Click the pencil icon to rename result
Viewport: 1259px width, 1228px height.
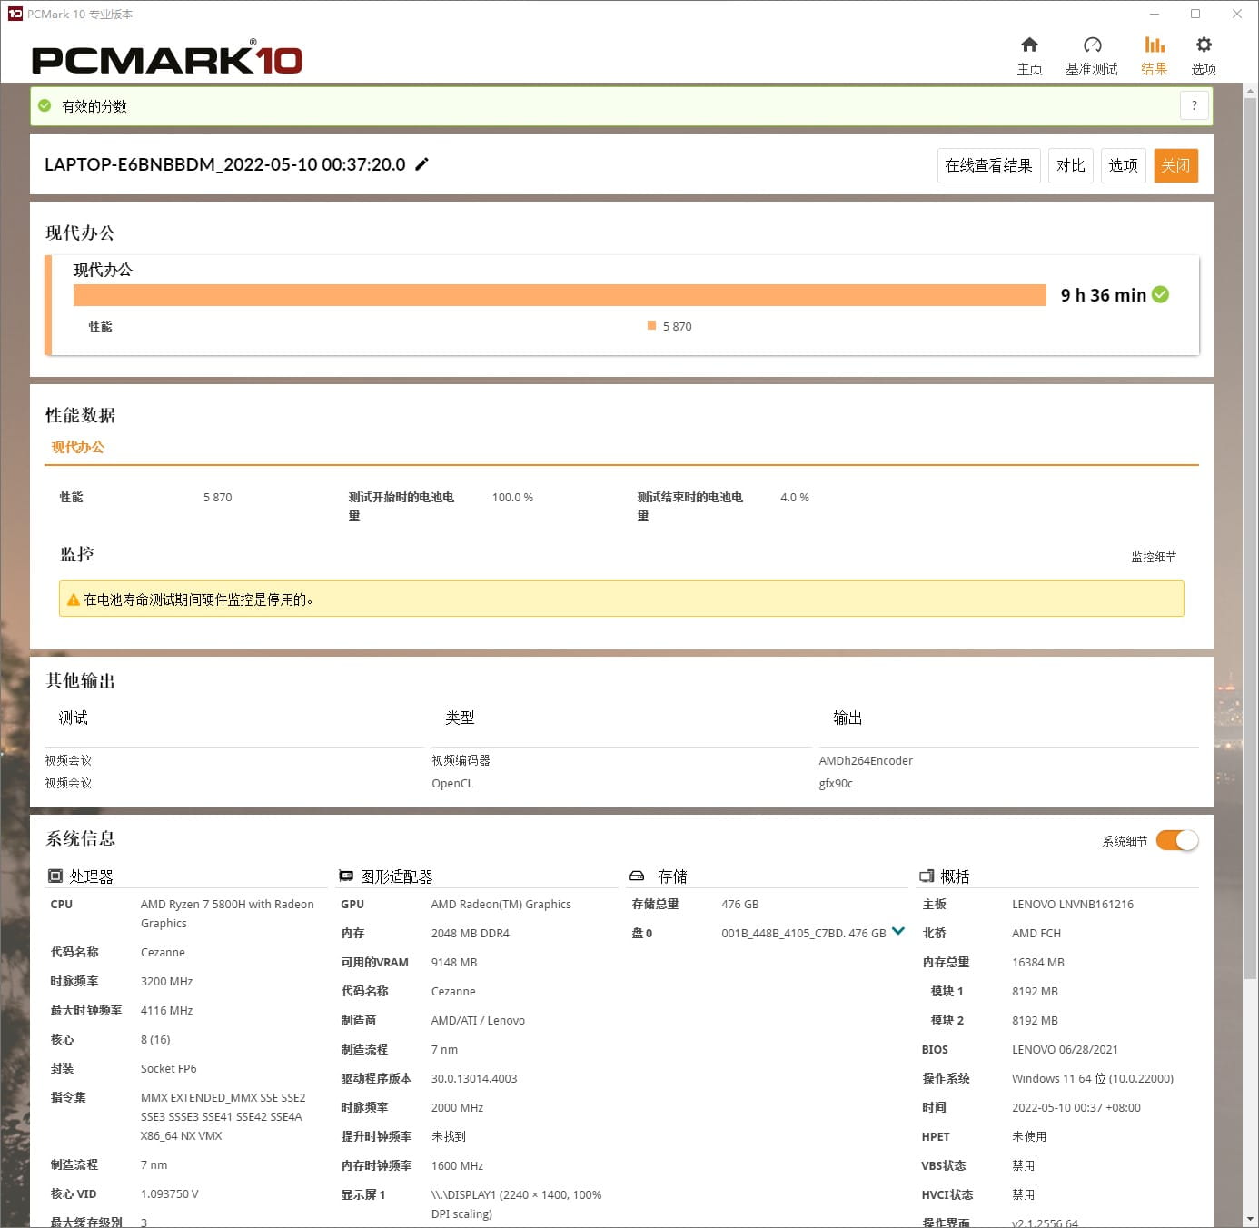(421, 164)
